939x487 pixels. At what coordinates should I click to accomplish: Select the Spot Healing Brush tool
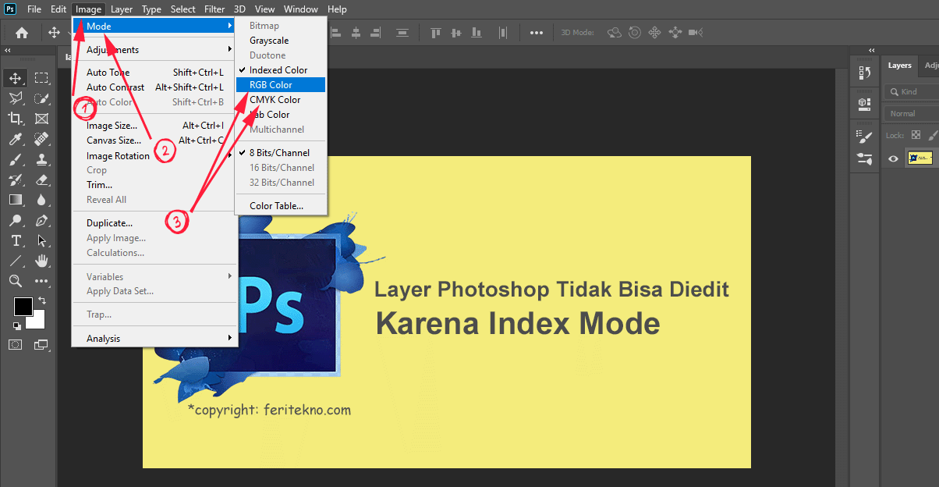pyautogui.click(x=41, y=139)
